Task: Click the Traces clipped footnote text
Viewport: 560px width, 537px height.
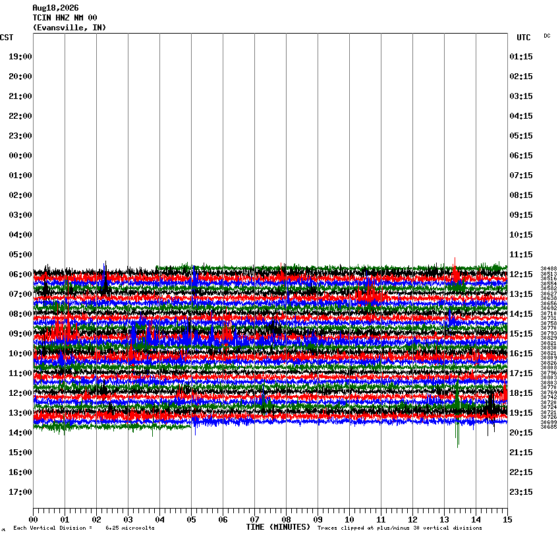Action: 400,528
